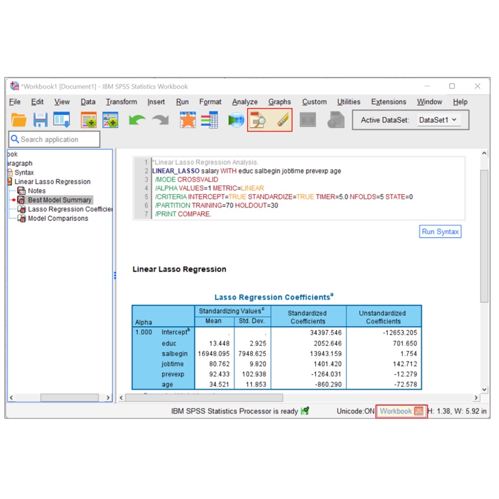Click the green play globe run icon
This screenshot has width=499, height=499.
click(x=236, y=120)
